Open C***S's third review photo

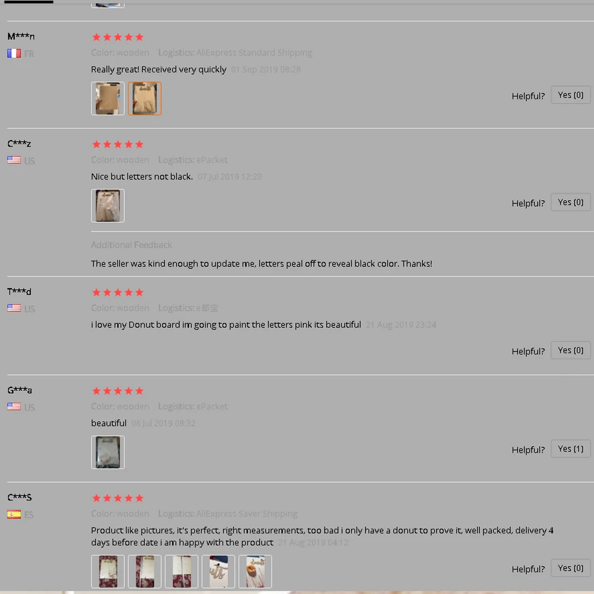pyautogui.click(x=181, y=571)
